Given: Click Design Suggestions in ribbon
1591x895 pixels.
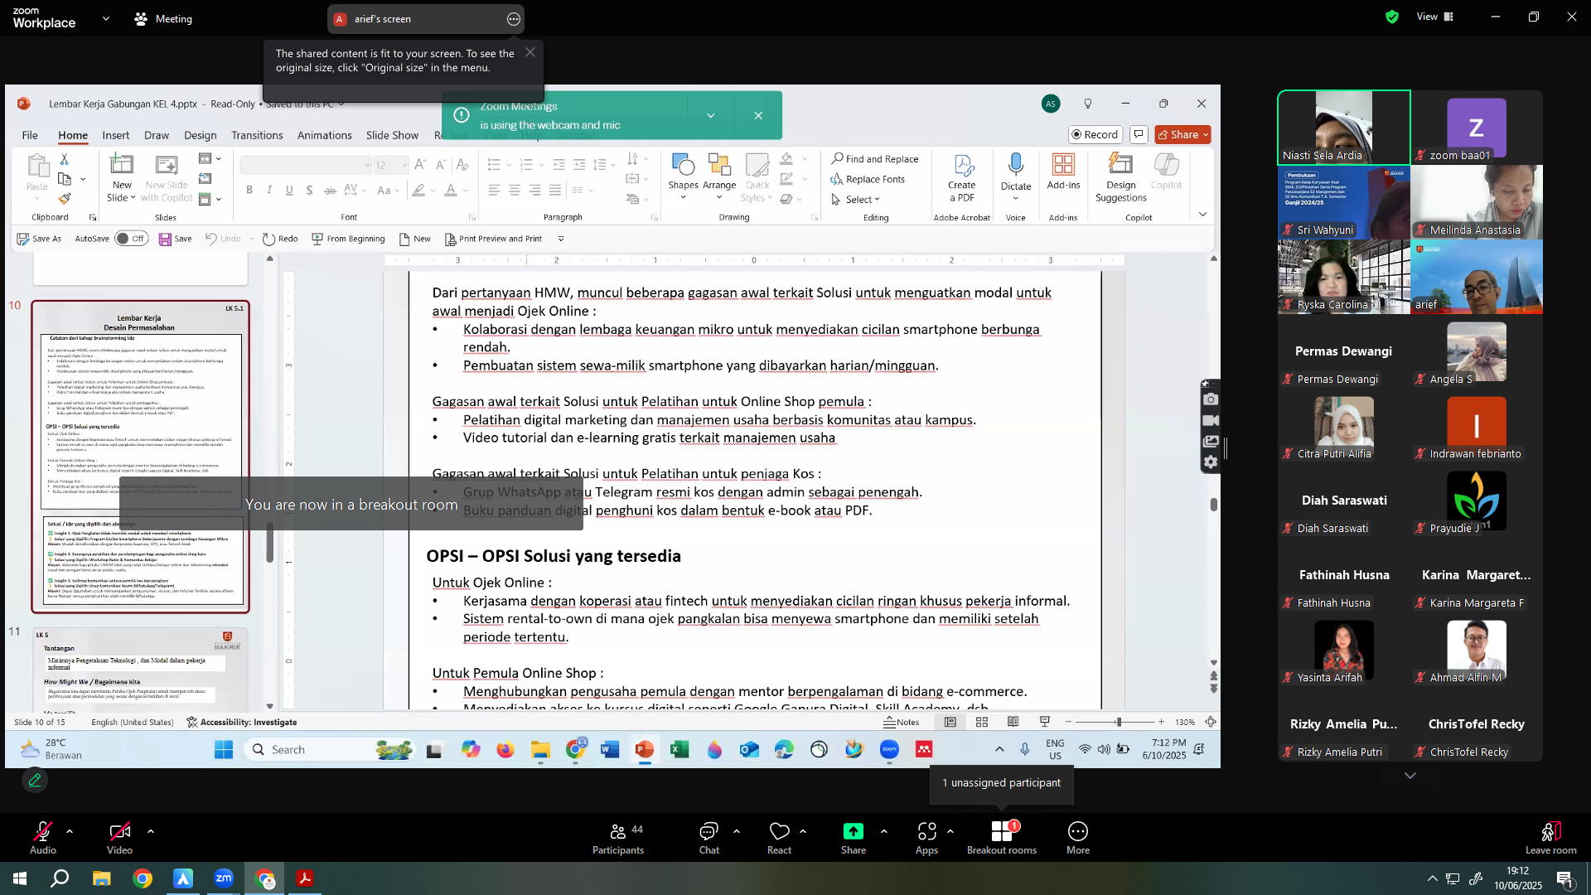Looking at the screenshot, I should pyautogui.click(x=1121, y=177).
